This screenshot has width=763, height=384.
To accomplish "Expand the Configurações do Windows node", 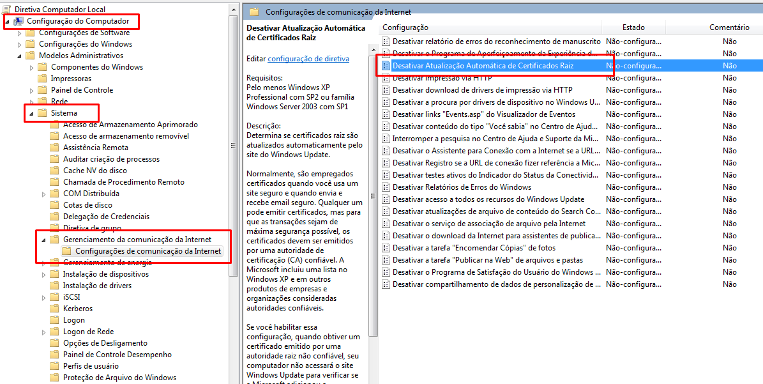I will (19, 44).
